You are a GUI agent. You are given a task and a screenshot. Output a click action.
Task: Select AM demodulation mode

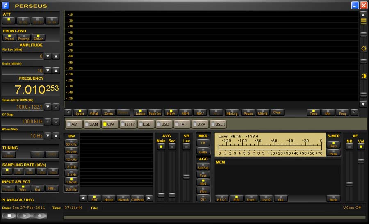coord(74,124)
